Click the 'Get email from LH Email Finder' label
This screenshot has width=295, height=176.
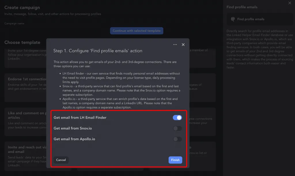pyautogui.click(x=80, y=118)
